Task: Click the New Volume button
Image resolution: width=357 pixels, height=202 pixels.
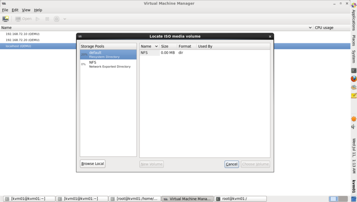Action: click(x=152, y=164)
